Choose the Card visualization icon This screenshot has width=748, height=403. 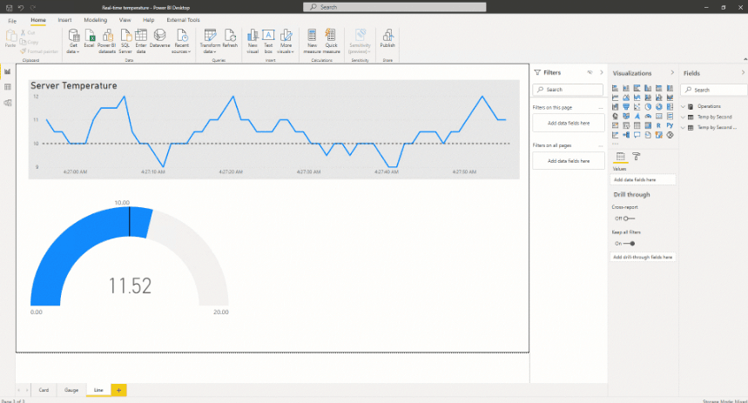click(659, 116)
